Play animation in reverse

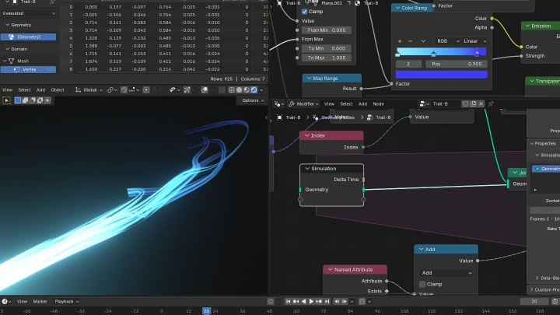304,302
